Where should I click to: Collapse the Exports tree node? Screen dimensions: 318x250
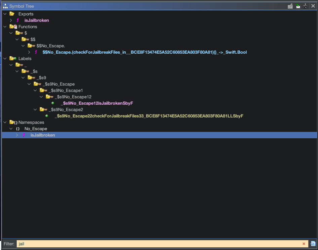(5, 14)
